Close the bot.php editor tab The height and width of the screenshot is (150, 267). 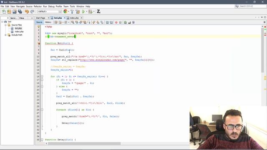coord(65,18)
